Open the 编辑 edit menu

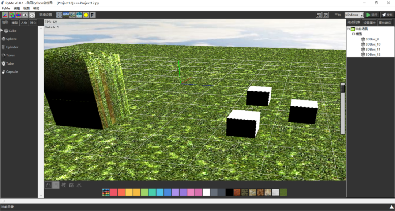[16, 8]
